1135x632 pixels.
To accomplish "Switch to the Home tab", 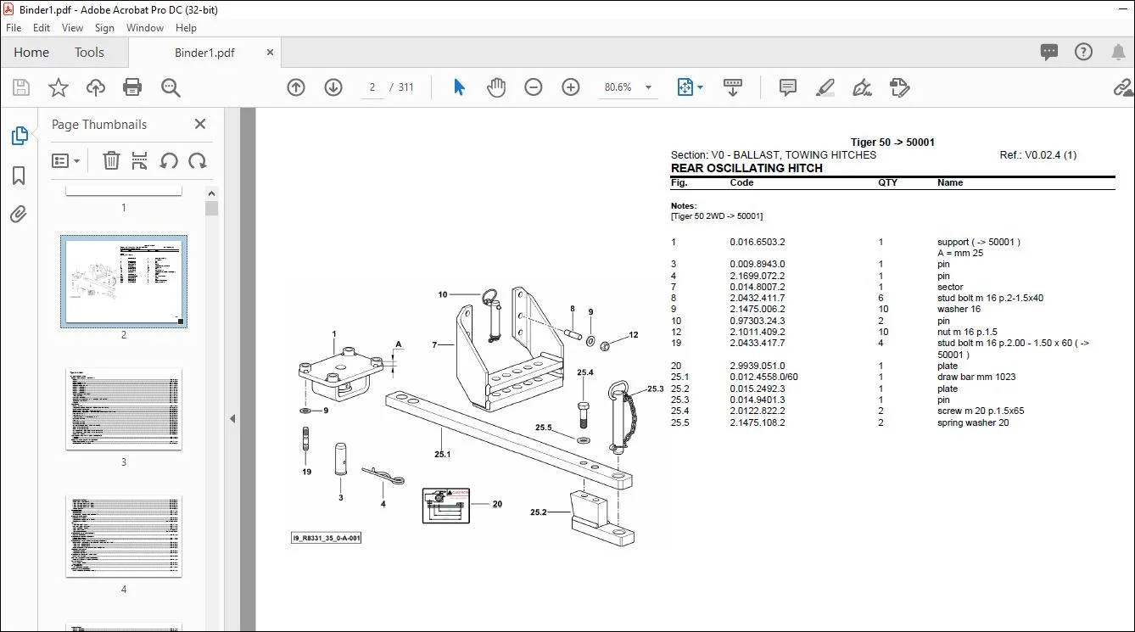I will click(31, 53).
